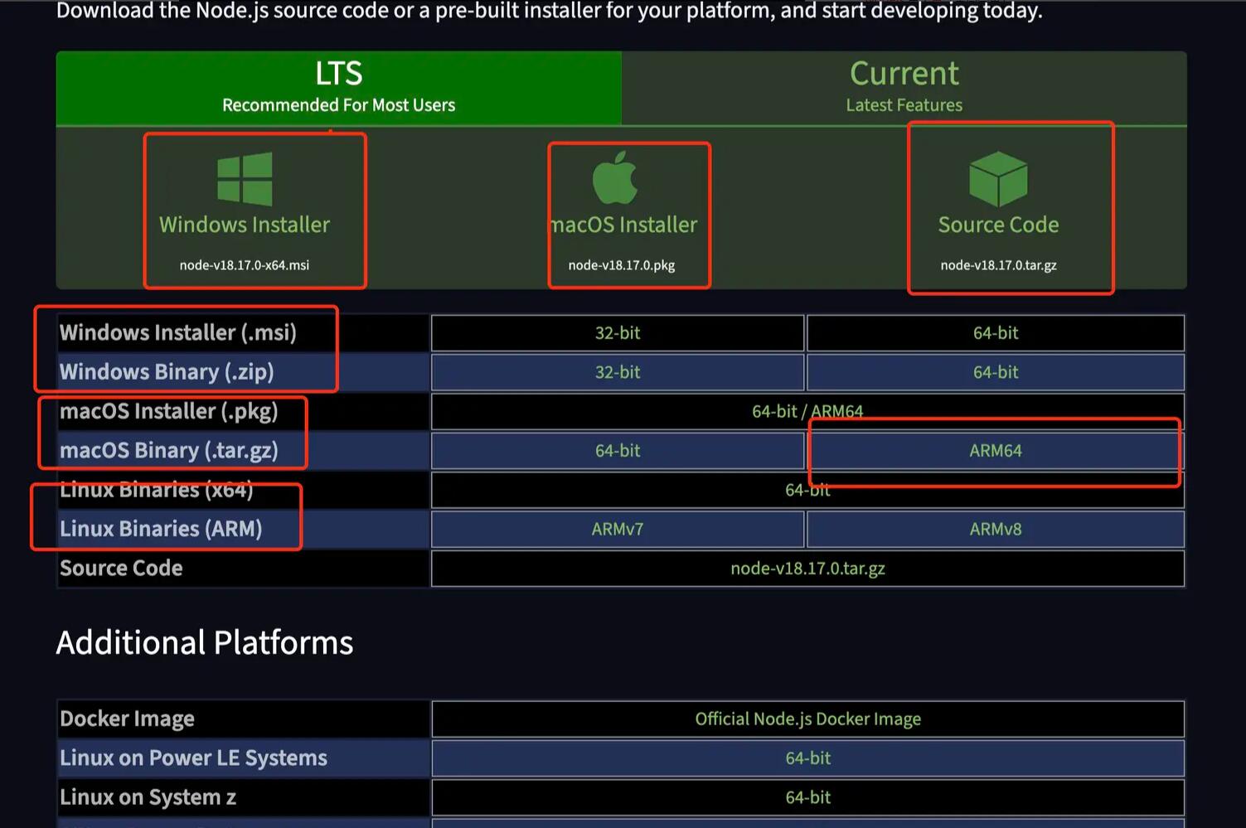
Task: Download the Linux ARMv8 binary
Action: pyautogui.click(x=994, y=529)
